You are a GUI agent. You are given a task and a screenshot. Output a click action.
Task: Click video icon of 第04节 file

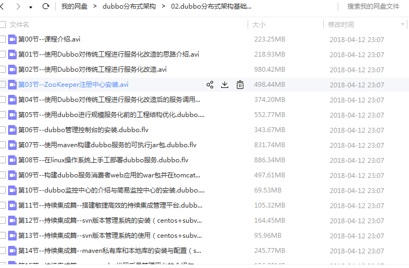click(x=12, y=100)
